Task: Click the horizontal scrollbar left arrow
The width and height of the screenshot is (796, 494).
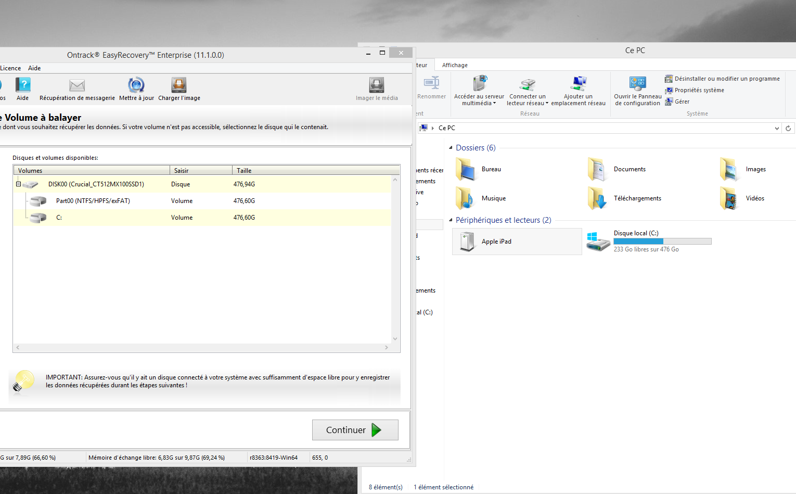Action: coord(18,347)
